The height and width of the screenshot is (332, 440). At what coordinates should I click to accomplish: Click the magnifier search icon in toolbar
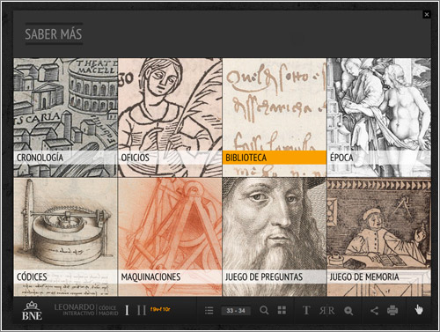pyautogui.click(x=264, y=310)
